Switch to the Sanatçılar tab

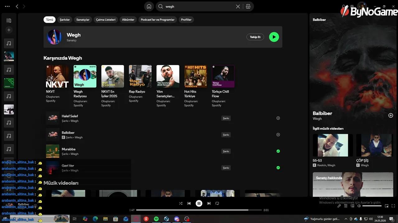coord(83,20)
